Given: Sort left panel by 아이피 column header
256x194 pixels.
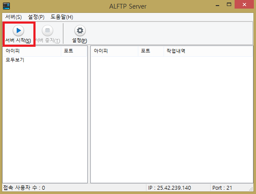Looking at the screenshot, I should click(32, 51).
